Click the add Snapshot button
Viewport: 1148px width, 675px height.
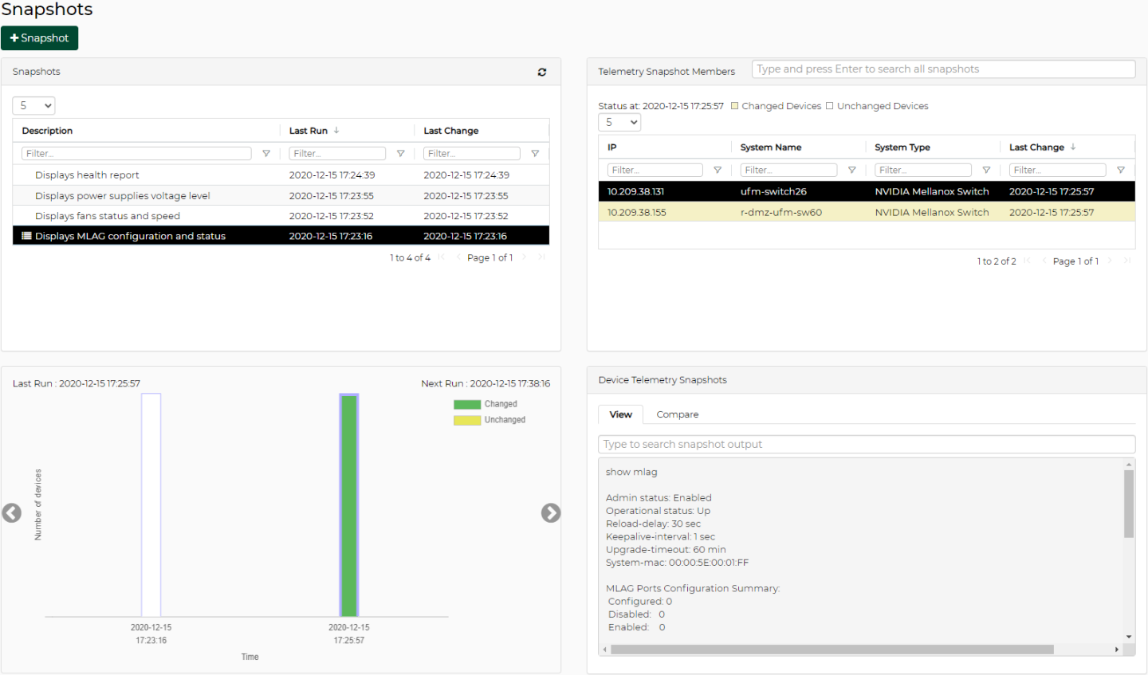[39, 38]
